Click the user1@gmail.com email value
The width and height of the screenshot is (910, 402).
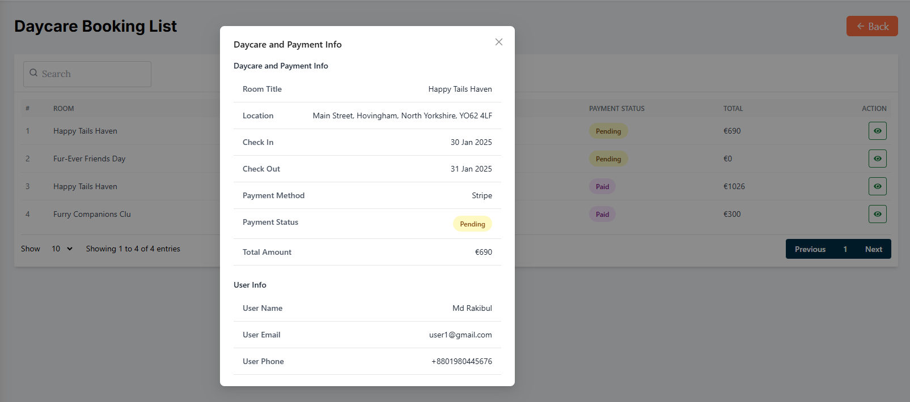tap(460, 335)
